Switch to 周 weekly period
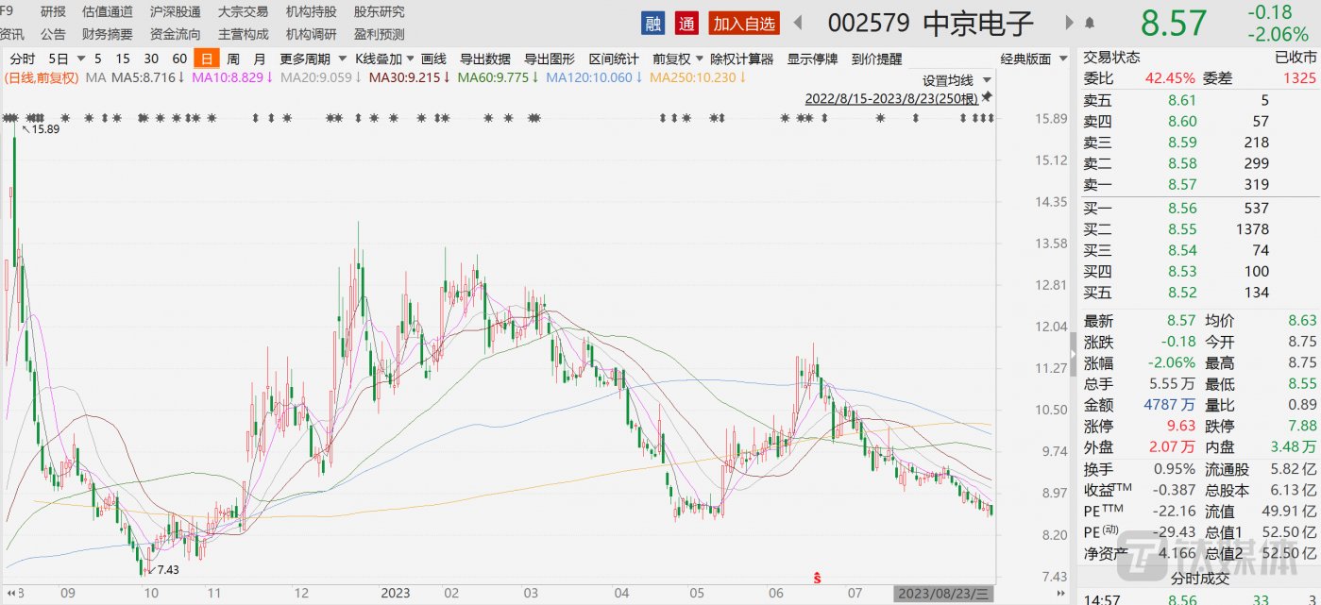Screen dimensions: 1321x605 (x=233, y=59)
